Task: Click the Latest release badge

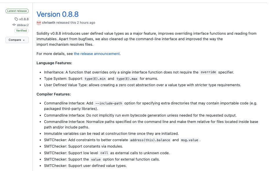Action: tap(17, 11)
